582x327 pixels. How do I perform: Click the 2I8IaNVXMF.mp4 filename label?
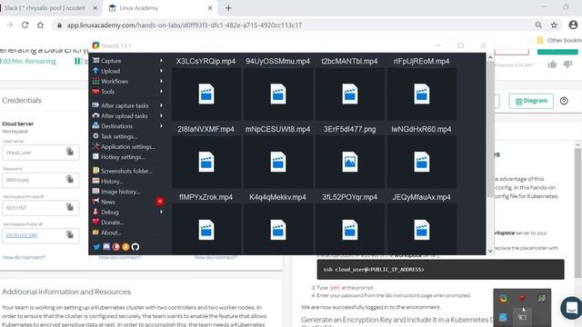[x=206, y=129]
